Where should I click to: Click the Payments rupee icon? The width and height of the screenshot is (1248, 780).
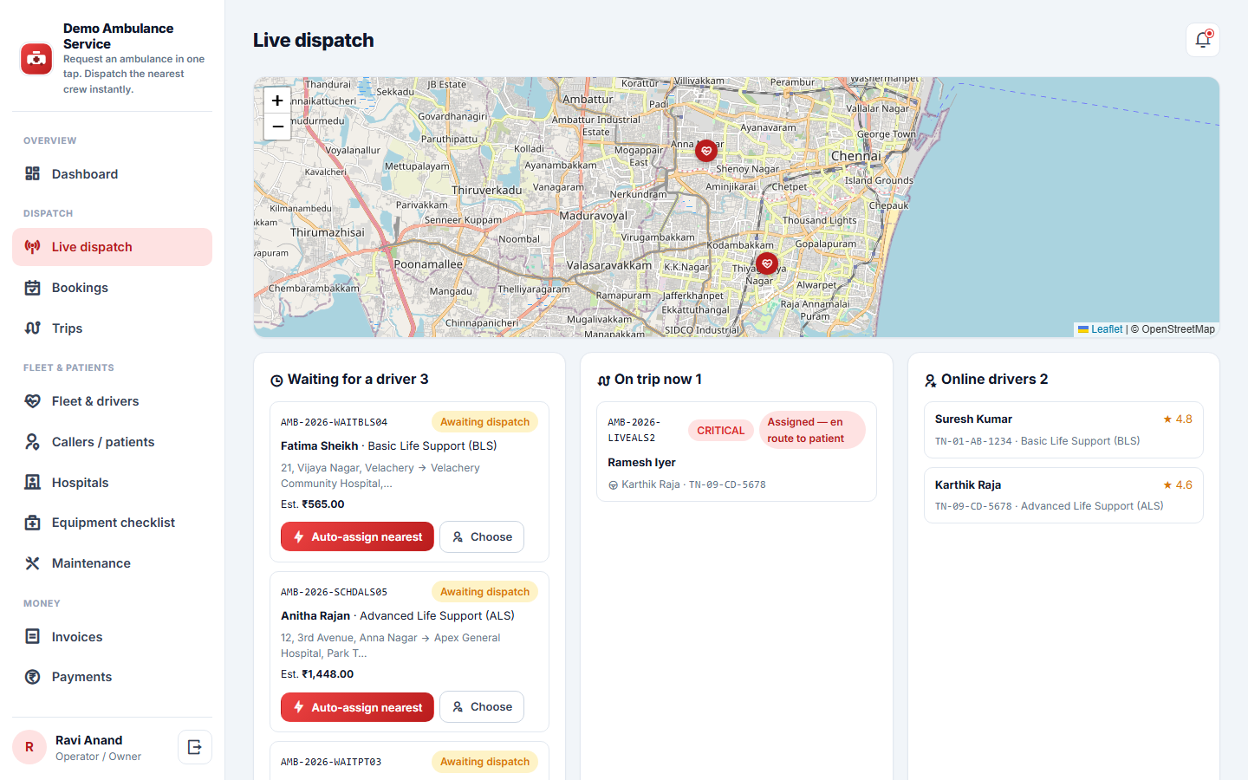(x=33, y=677)
